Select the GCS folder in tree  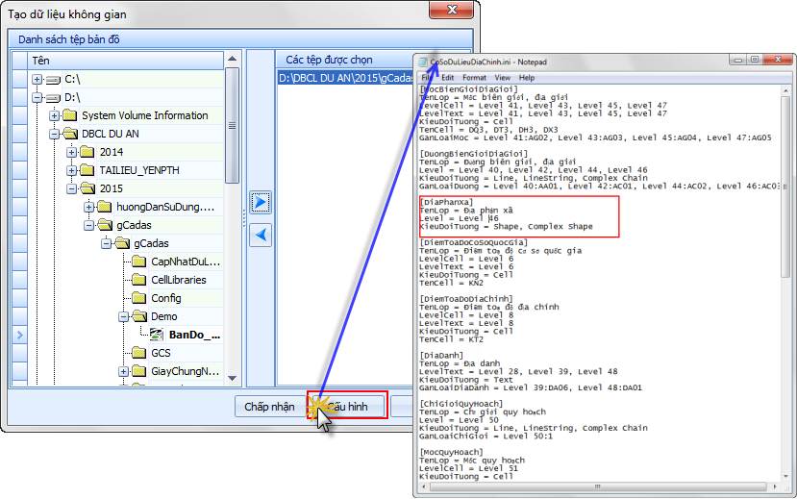pyautogui.click(x=161, y=353)
